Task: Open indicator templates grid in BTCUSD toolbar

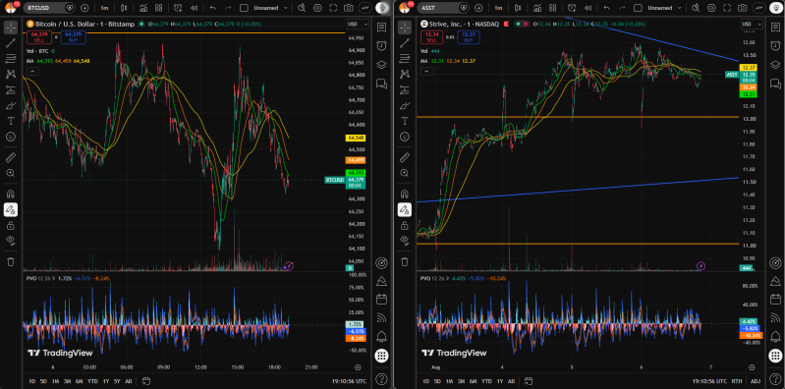Action: pyautogui.click(x=159, y=8)
